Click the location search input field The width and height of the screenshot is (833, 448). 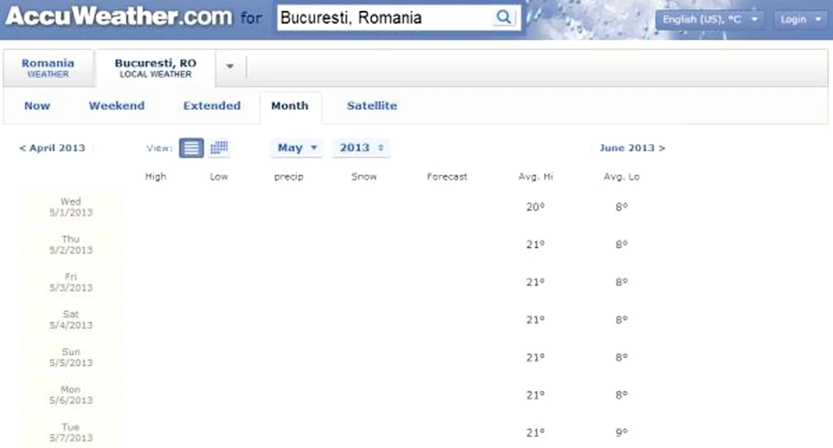coord(384,17)
